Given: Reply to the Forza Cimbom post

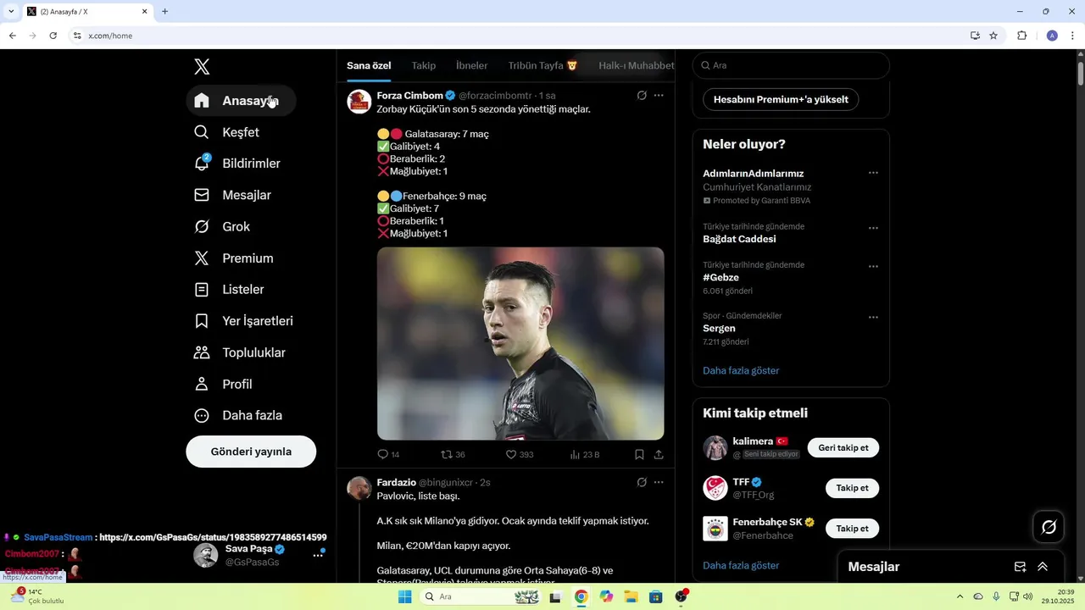Looking at the screenshot, I should pyautogui.click(x=388, y=455).
